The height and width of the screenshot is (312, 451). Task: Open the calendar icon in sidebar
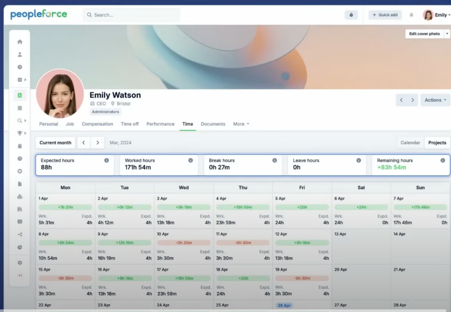pyautogui.click(x=20, y=108)
